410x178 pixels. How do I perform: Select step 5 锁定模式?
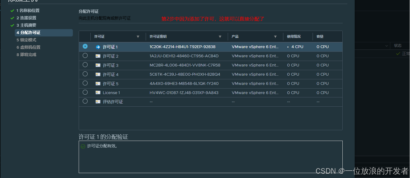[x=26, y=40]
